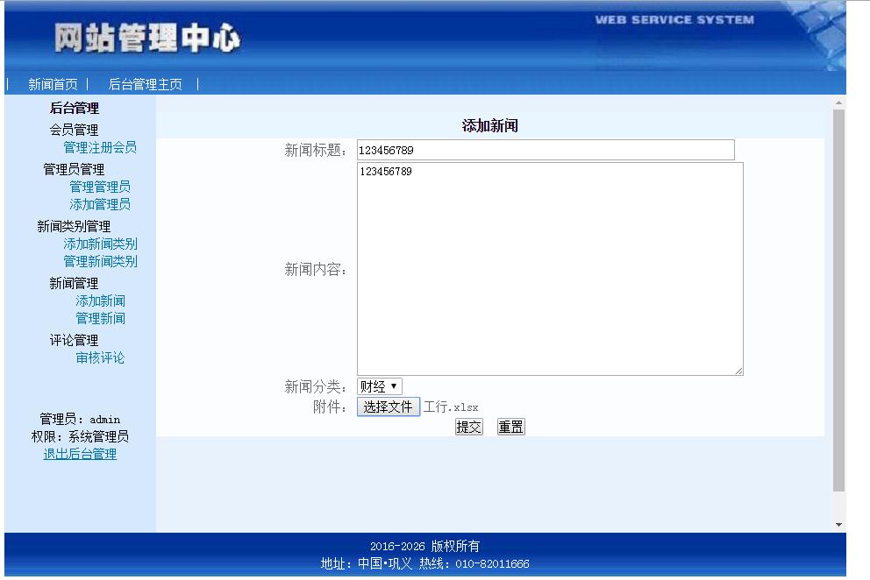Click 退出后台管理 to log out
This screenshot has width=870, height=580.
79,454
